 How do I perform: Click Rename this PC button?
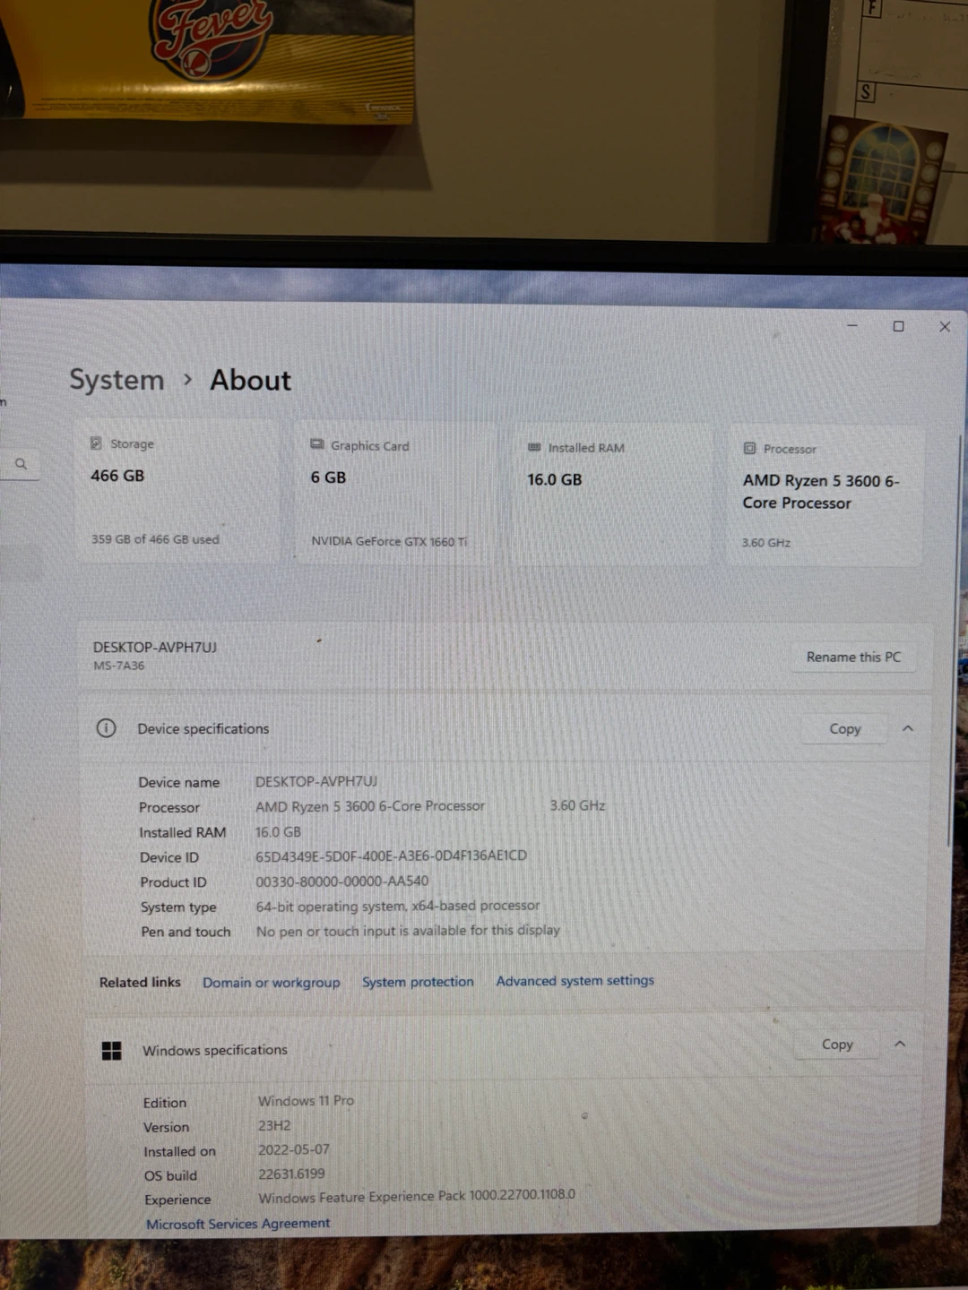[x=853, y=657]
